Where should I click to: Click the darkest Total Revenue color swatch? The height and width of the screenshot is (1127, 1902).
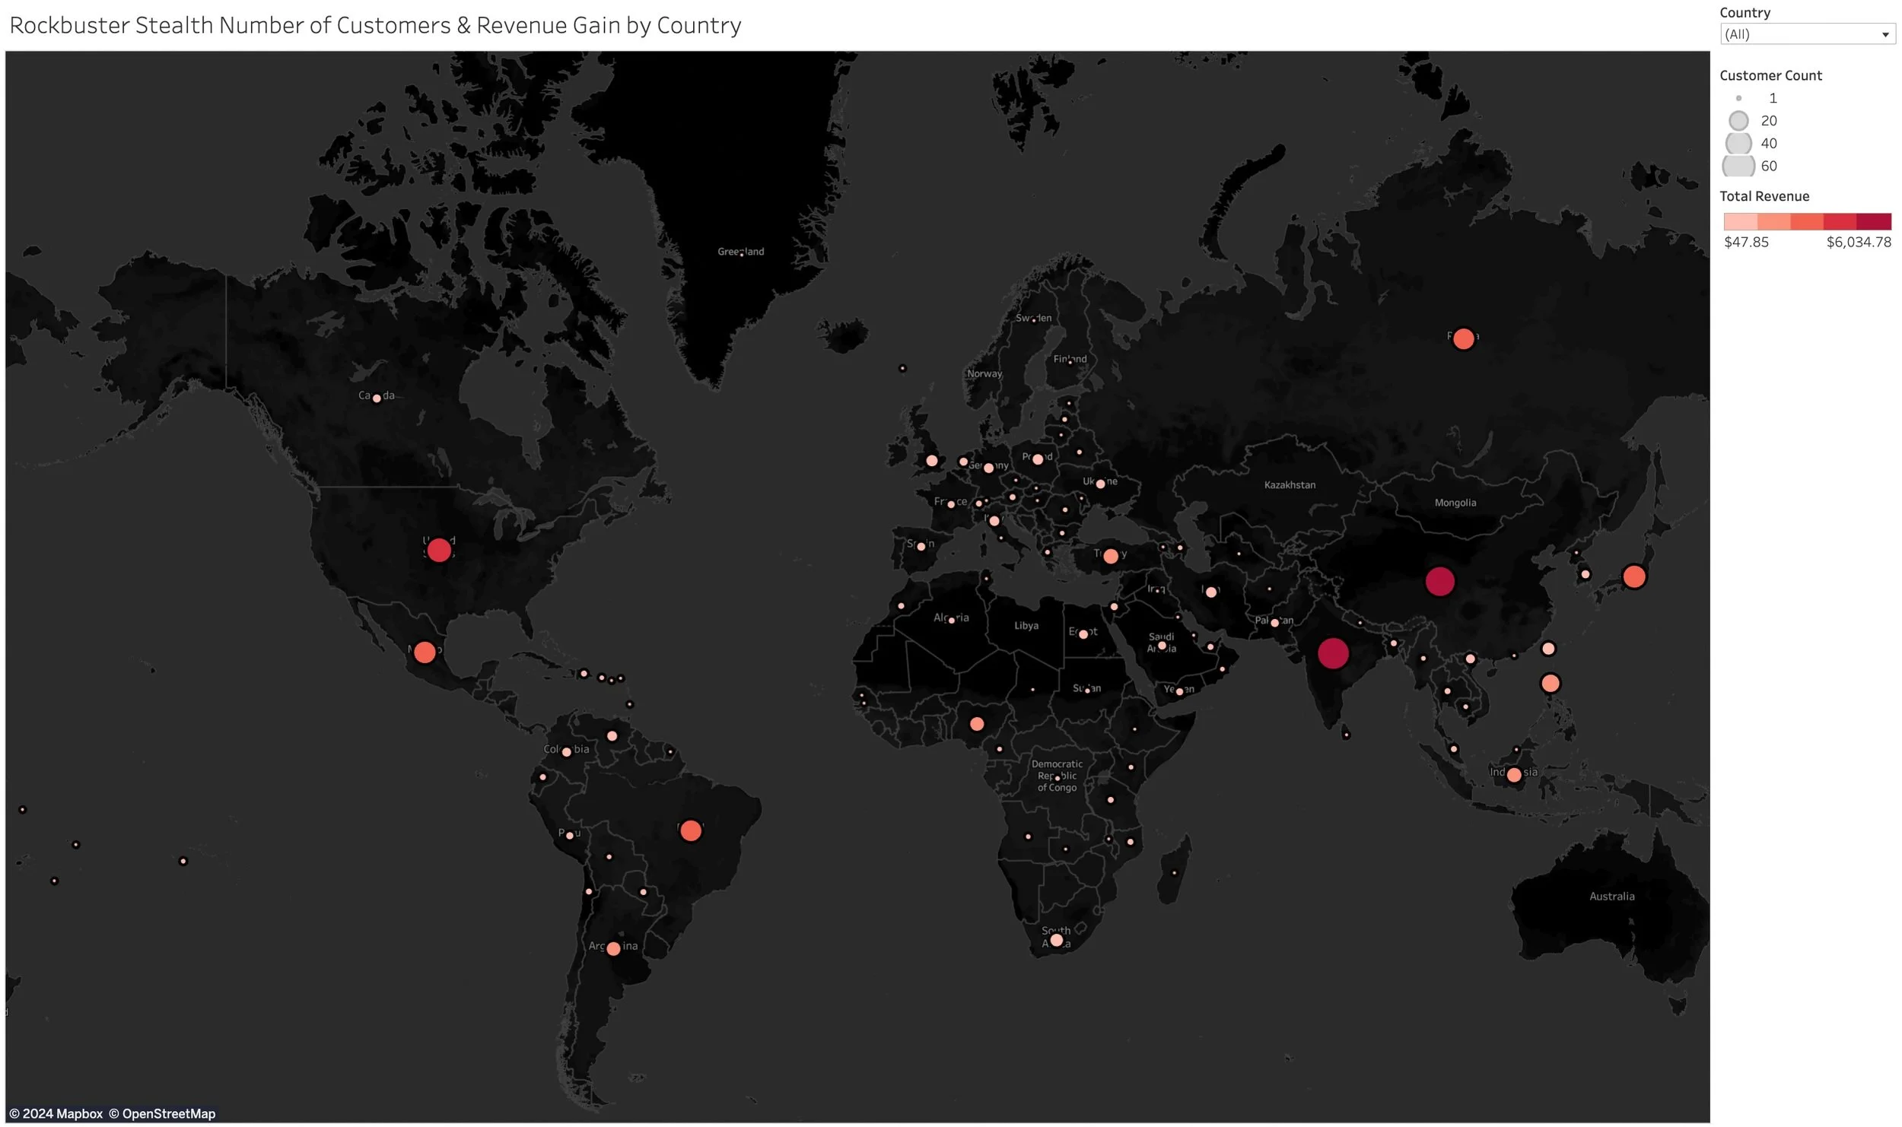(1874, 221)
